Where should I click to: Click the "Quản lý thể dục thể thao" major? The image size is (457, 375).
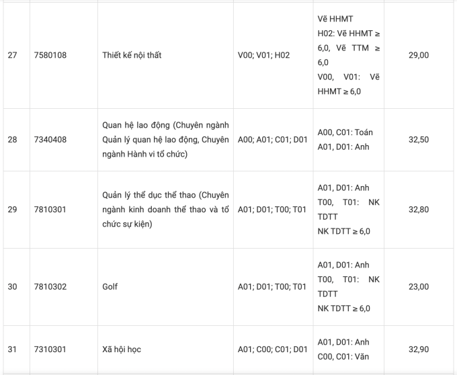coord(166,210)
